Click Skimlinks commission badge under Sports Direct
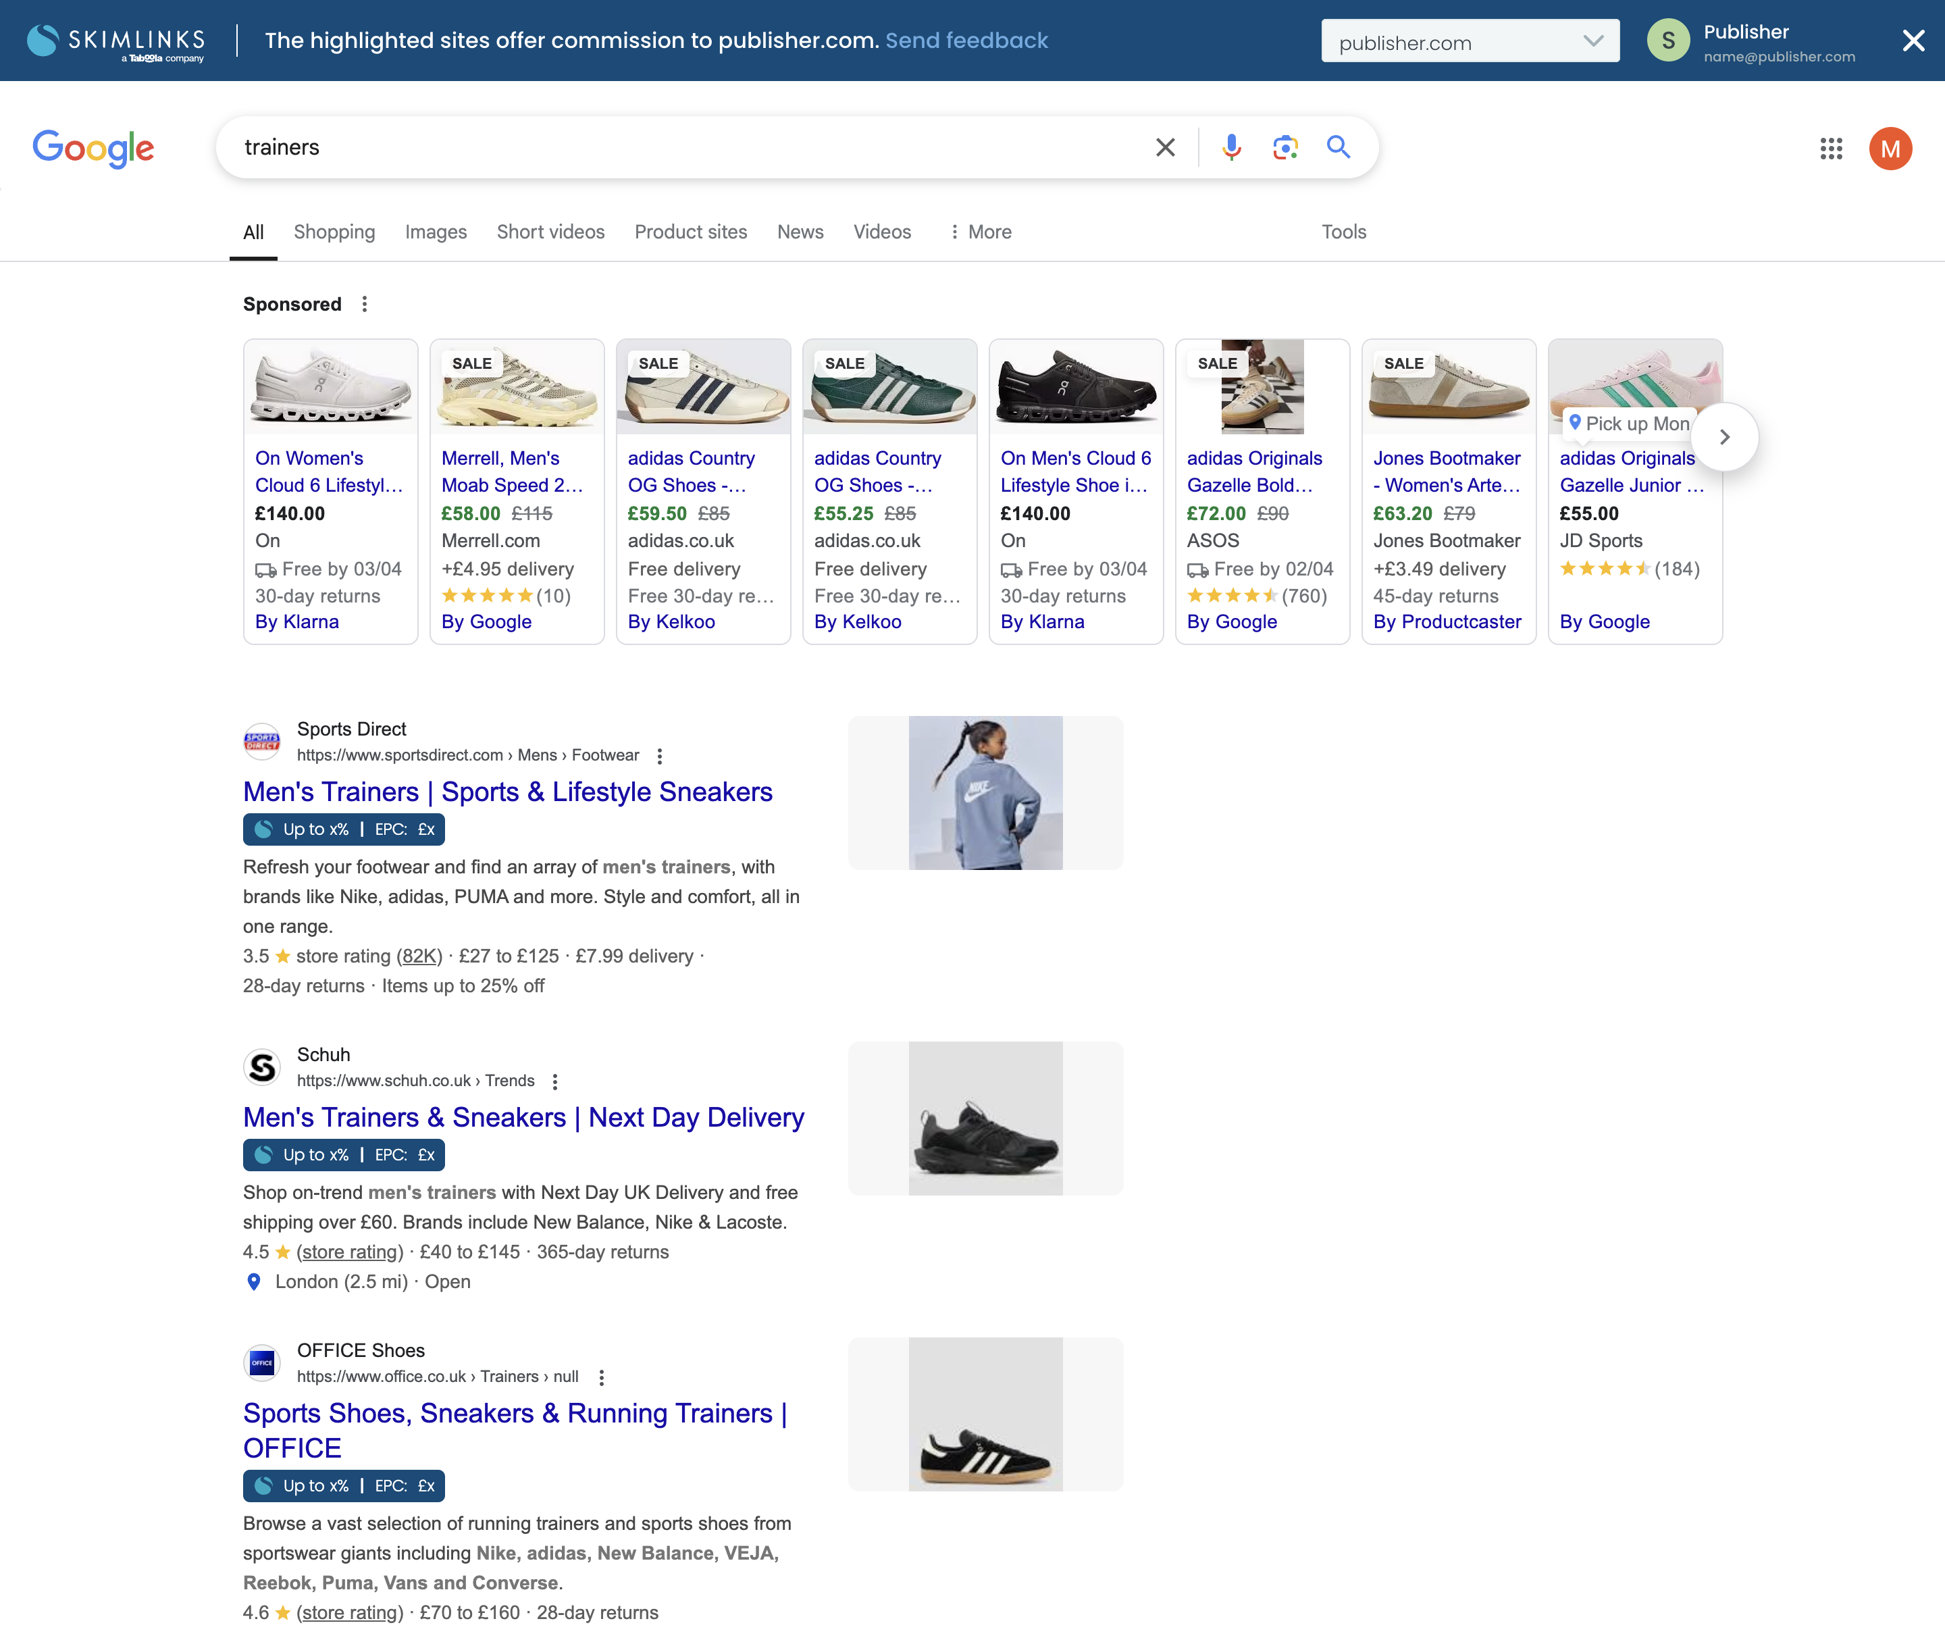 click(x=344, y=829)
